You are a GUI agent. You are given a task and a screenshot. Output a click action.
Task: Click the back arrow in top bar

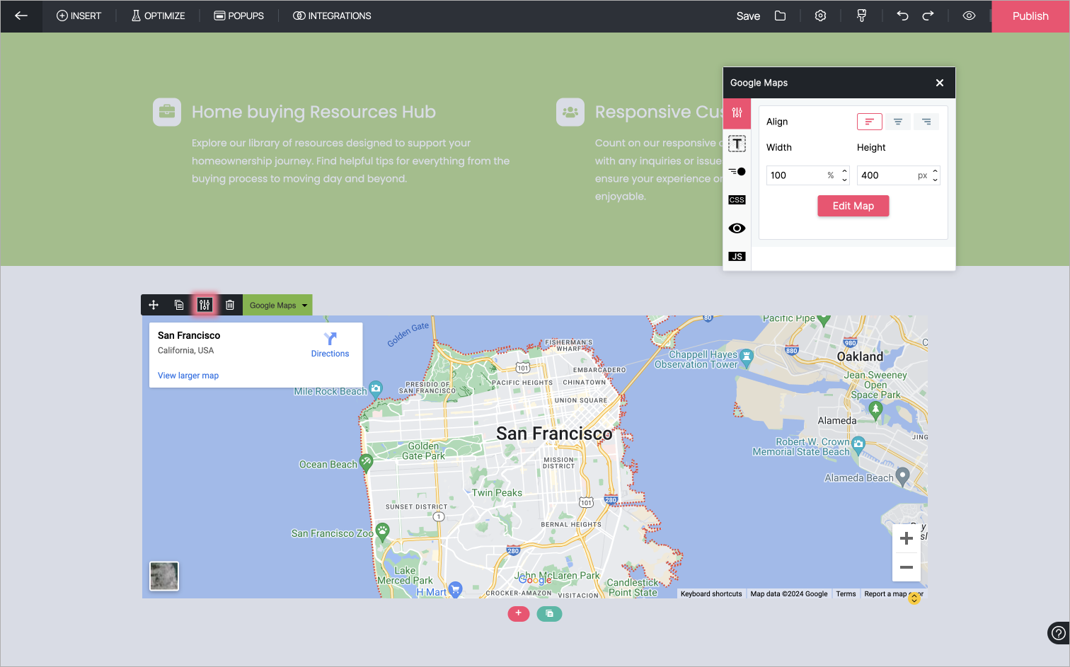coord(21,16)
